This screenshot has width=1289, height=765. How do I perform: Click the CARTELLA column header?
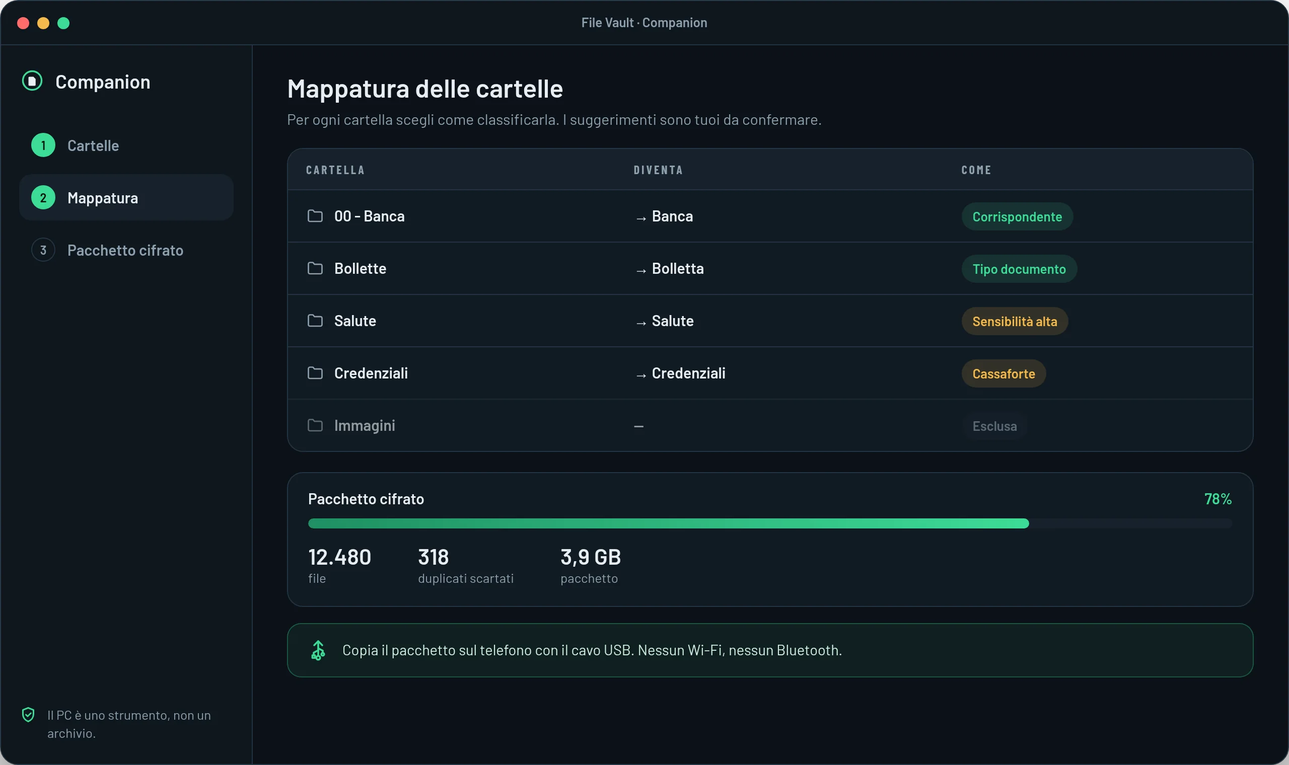335,170
